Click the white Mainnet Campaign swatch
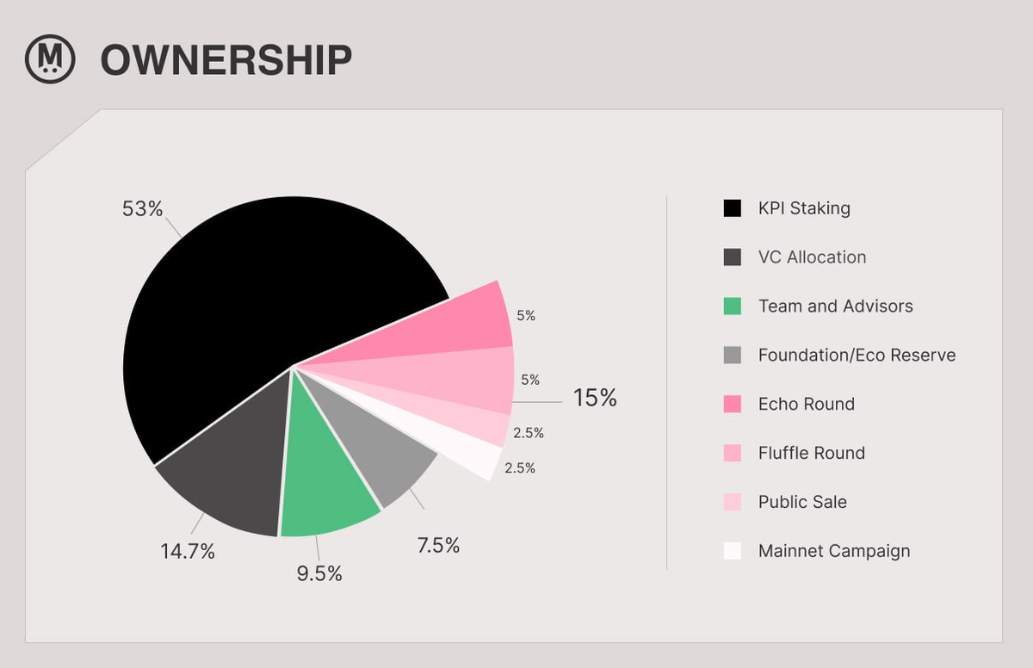 (x=733, y=552)
